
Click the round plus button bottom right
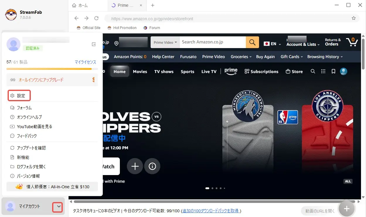tap(347, 208)
